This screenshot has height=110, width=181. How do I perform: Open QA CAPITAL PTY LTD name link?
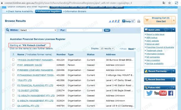28,106
